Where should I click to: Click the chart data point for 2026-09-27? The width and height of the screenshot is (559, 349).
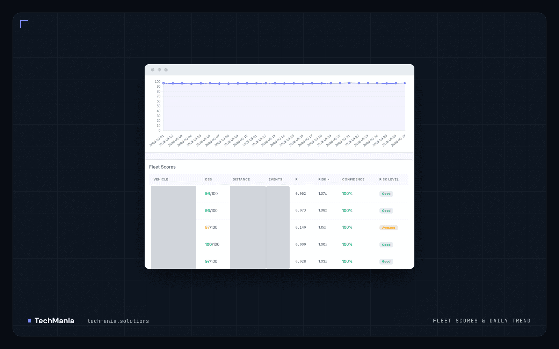click(405, 83)
